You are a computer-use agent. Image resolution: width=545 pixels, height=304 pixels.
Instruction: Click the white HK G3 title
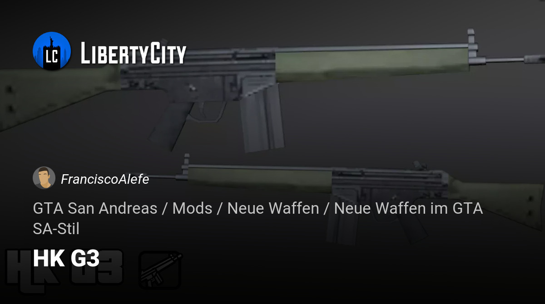[x=66, y=259]
